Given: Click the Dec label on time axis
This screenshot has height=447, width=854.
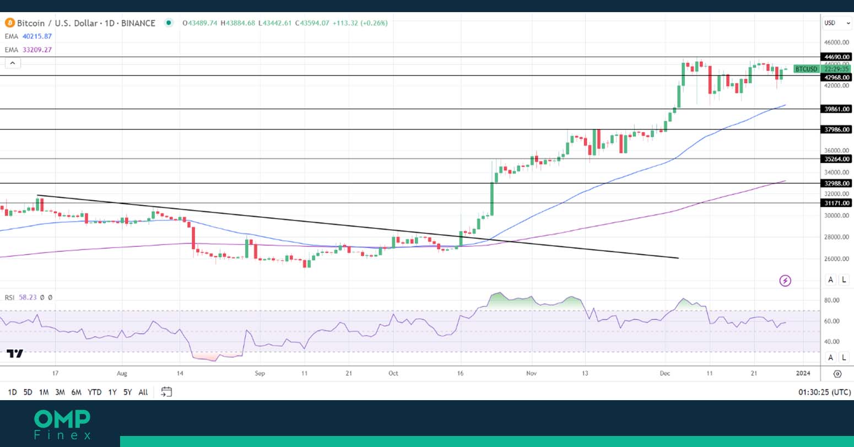Looking at the screenshot, I should [x=665, y=373].
